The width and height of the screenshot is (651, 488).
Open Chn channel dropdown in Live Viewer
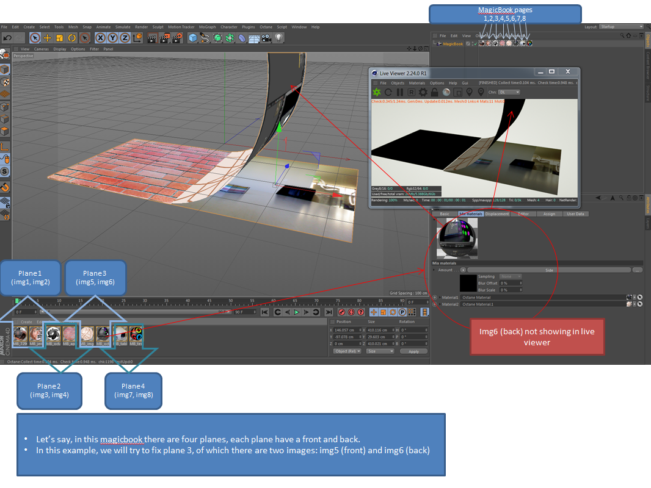pos(509,92)
